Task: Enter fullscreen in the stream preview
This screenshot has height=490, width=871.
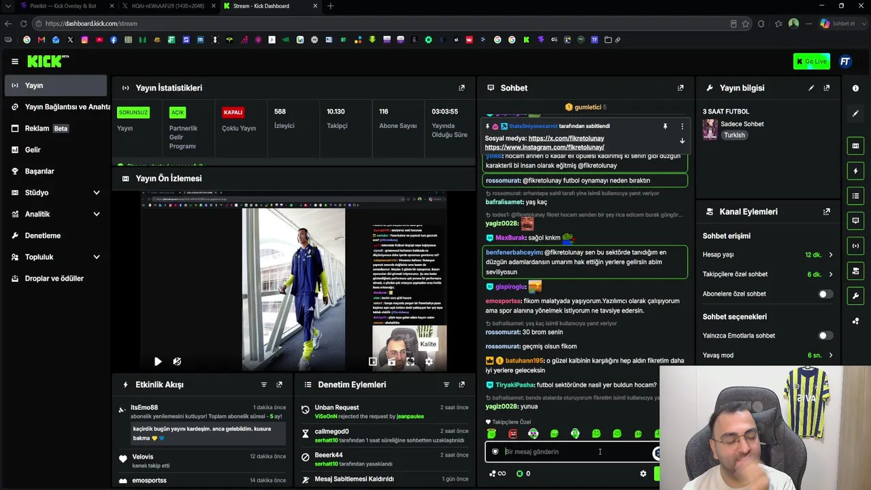Action: (410, 362)
